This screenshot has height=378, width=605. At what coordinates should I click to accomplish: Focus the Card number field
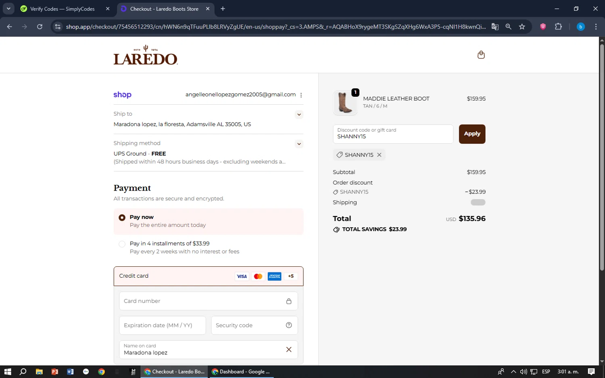(x=208, y=301)
